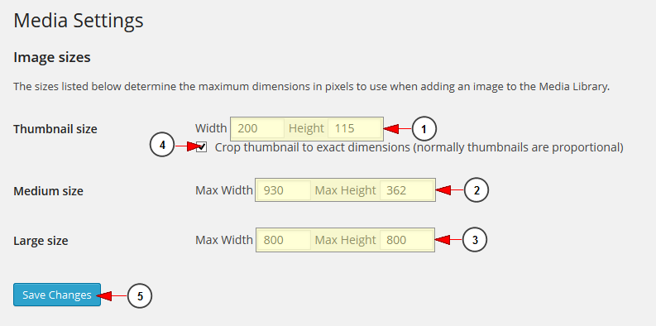The height and width of the screenshot is (326, 656).
Task: Click the numbered marker 4 circle
Action: (162, 146)
